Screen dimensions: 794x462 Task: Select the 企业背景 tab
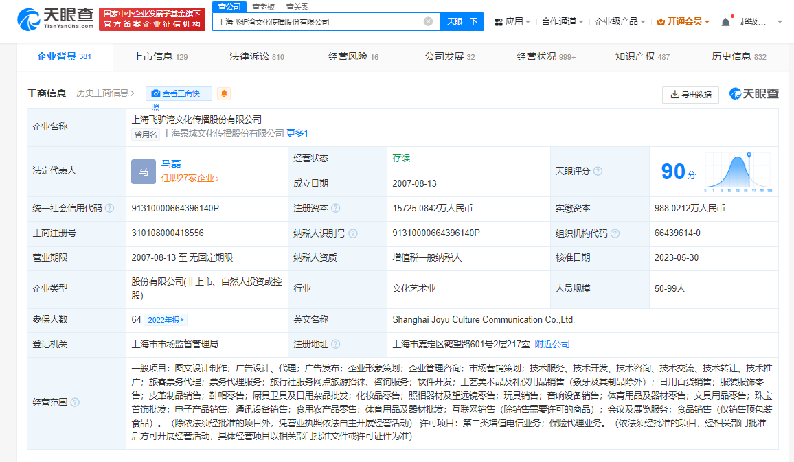[x=65, y=57]
